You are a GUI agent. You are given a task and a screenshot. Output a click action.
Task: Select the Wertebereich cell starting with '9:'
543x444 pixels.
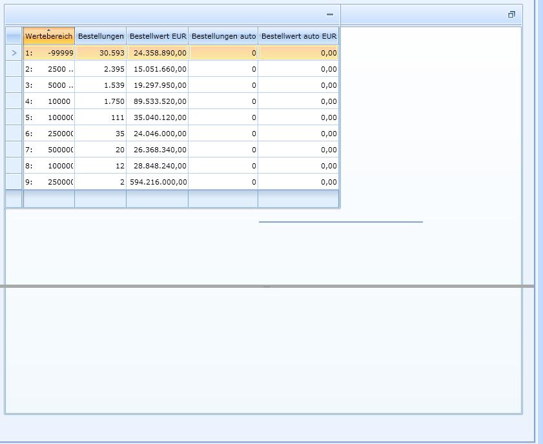49,182
